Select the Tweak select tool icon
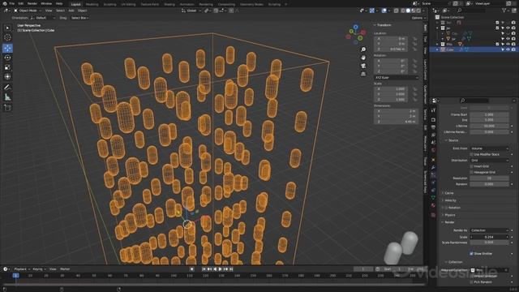 tap(7, 28)
